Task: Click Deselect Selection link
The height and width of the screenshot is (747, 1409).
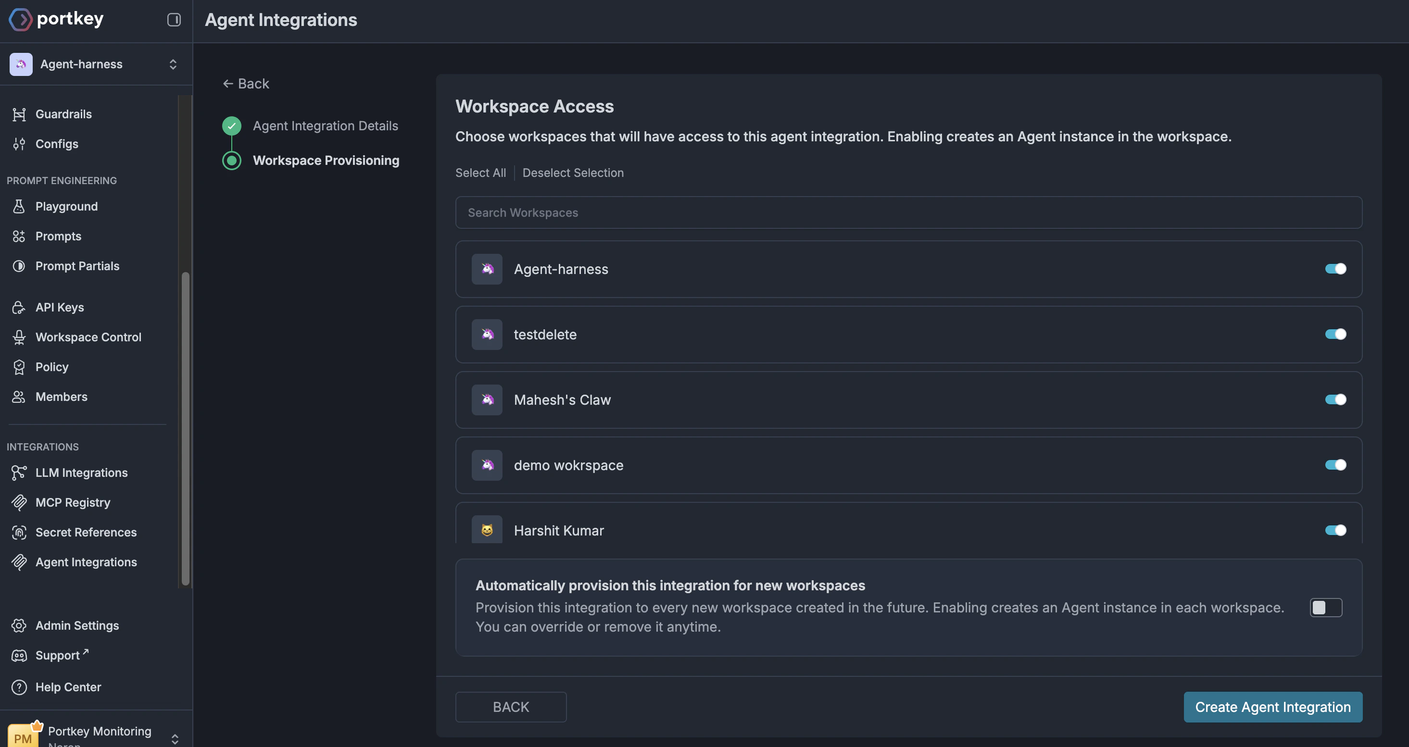Action: [x=573, y=173]
